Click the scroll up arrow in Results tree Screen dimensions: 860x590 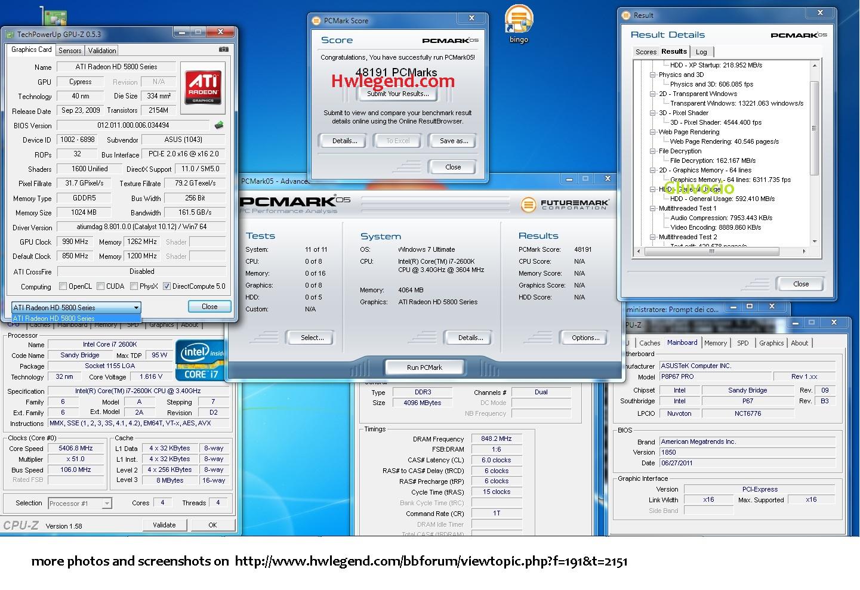[815, 64]
